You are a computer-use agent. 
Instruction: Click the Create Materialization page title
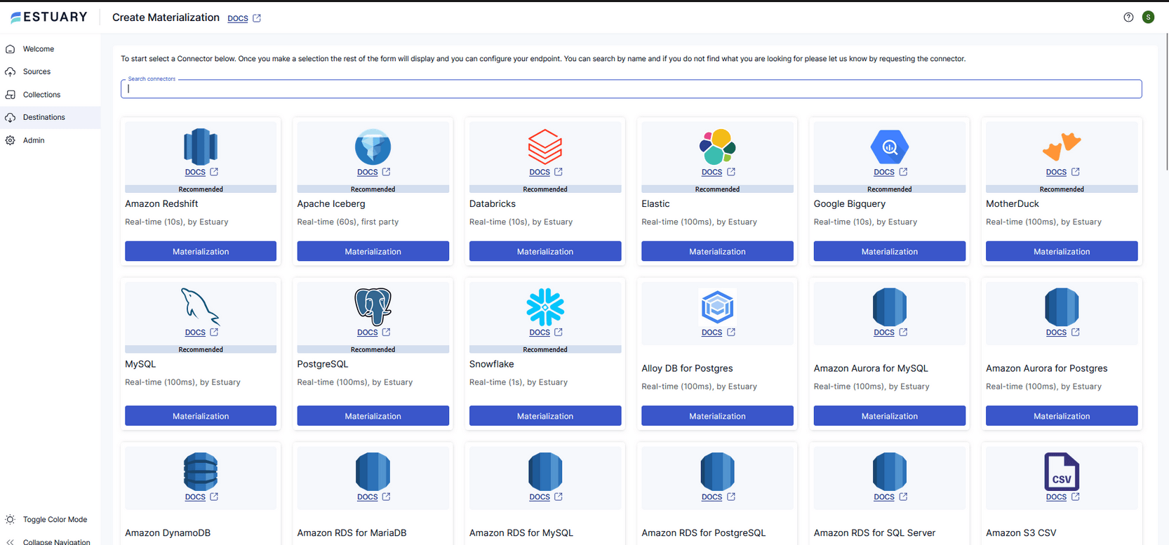[x=166, y=18]
